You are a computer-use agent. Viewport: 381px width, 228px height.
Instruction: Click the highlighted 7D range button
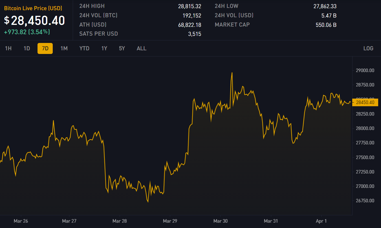(45, 48)
